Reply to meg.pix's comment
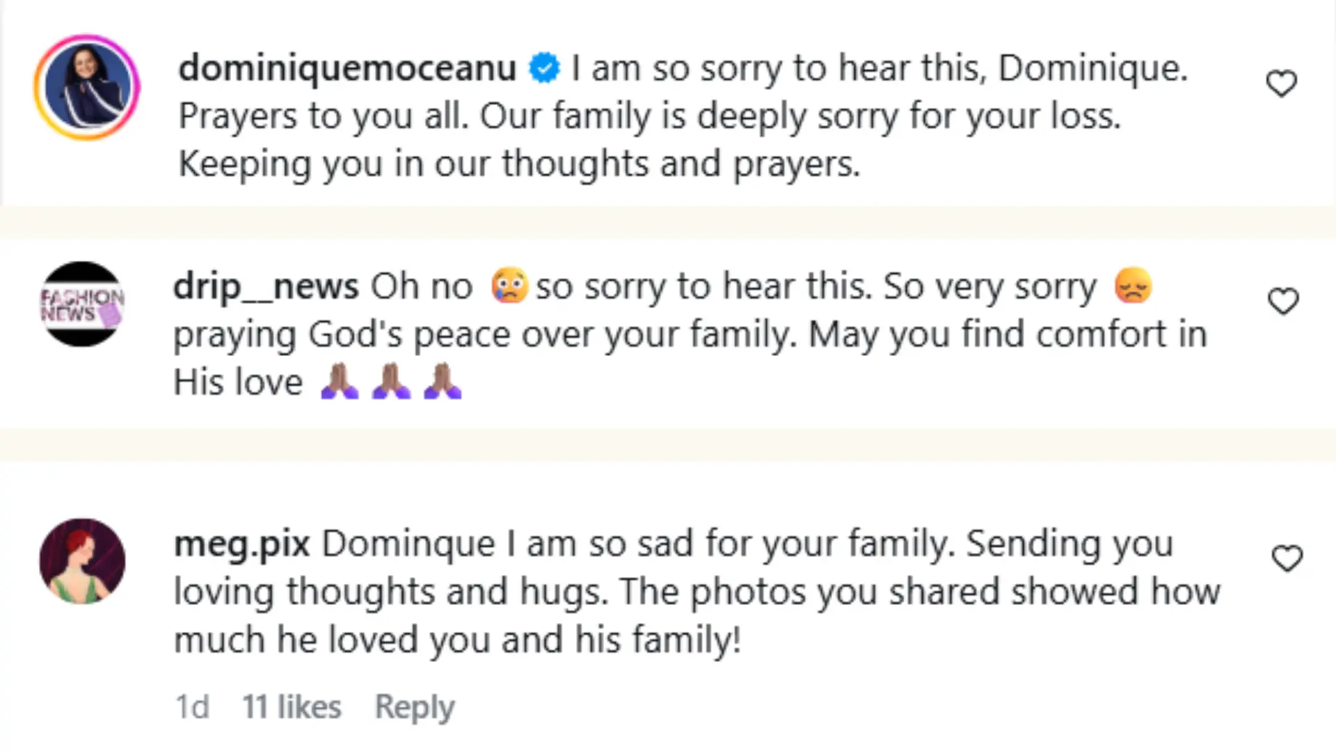This screenshot has width=1336, height=751. coord(415,706)
